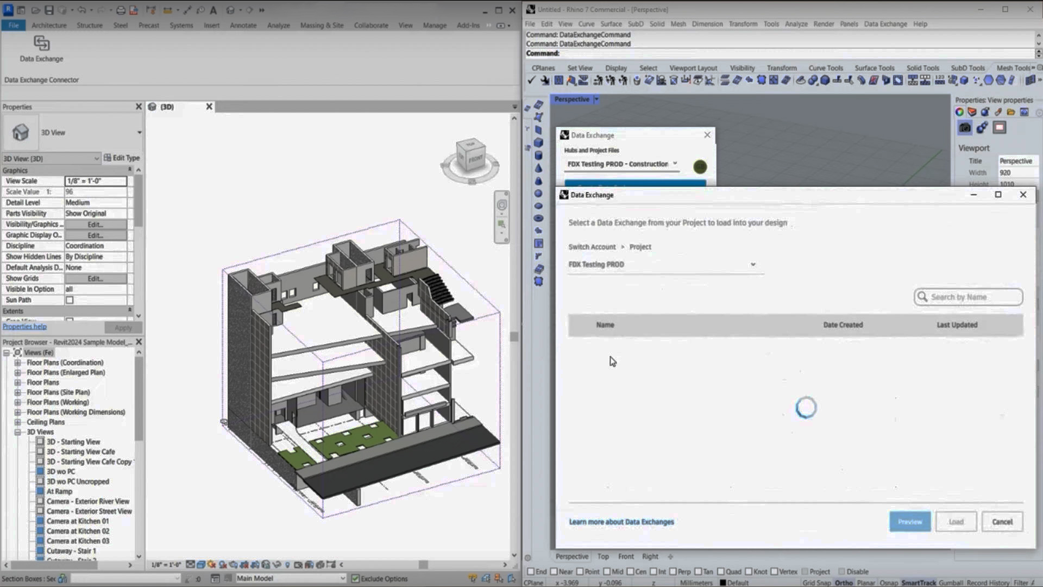Click Rhino link icon beside camera in properties
Image resolution: width=1043 pixels, height=587 pixels.
[982, 128]
